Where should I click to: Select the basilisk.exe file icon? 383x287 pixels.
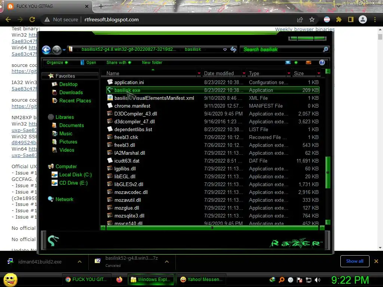point(110,90)
